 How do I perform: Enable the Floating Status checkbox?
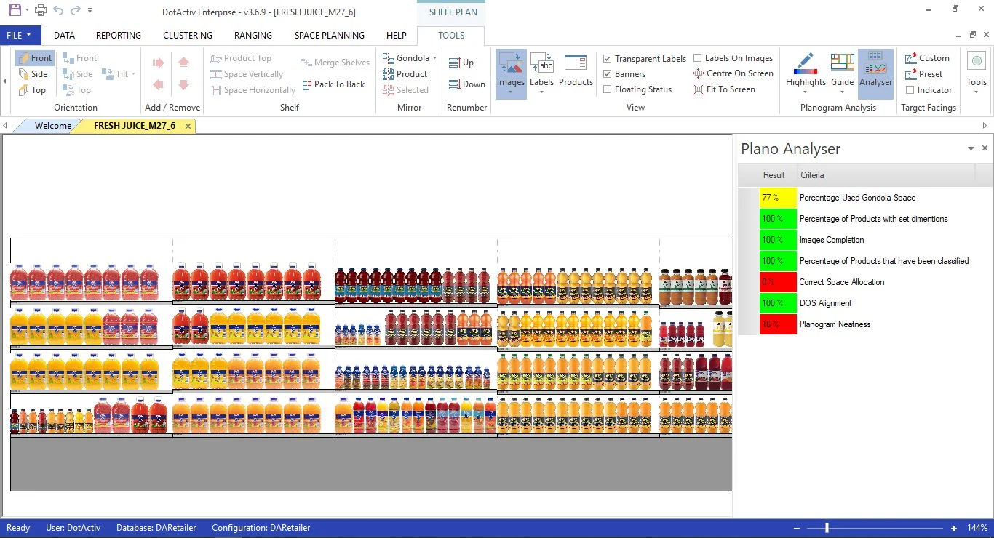point(608,89)
